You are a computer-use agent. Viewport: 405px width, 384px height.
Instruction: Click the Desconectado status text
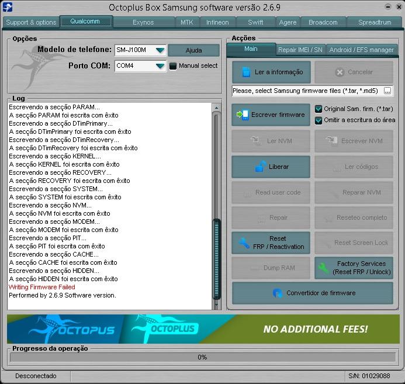36,376
